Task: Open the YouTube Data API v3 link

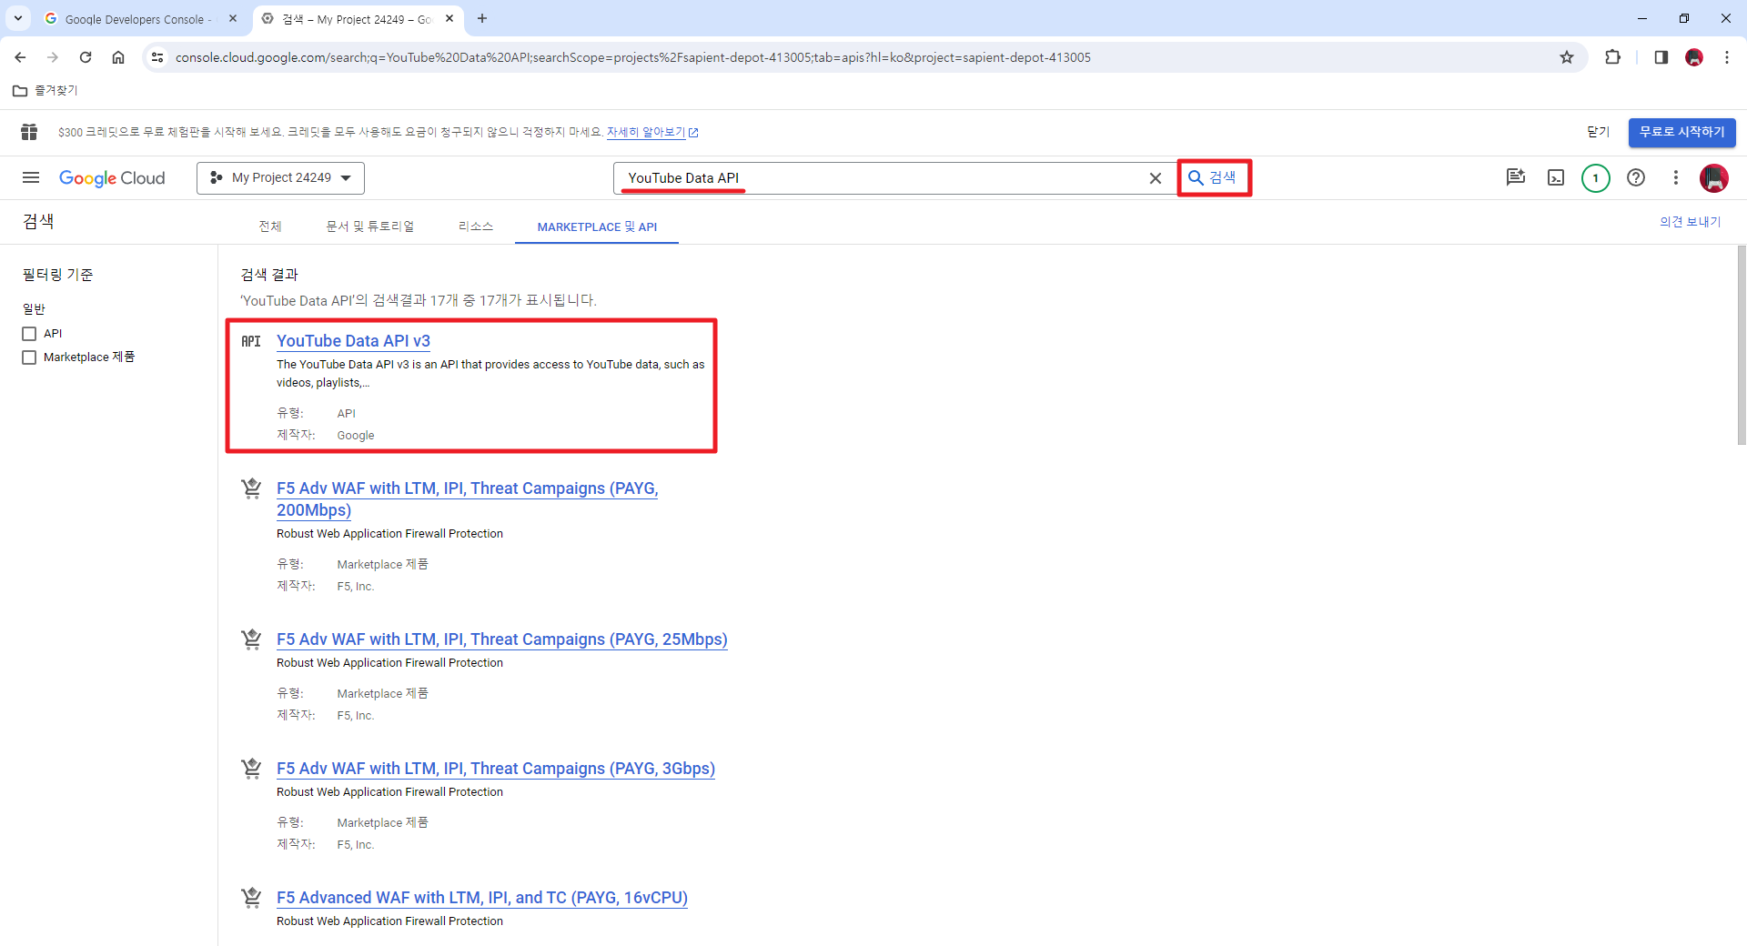Action: tap(353, 340)
